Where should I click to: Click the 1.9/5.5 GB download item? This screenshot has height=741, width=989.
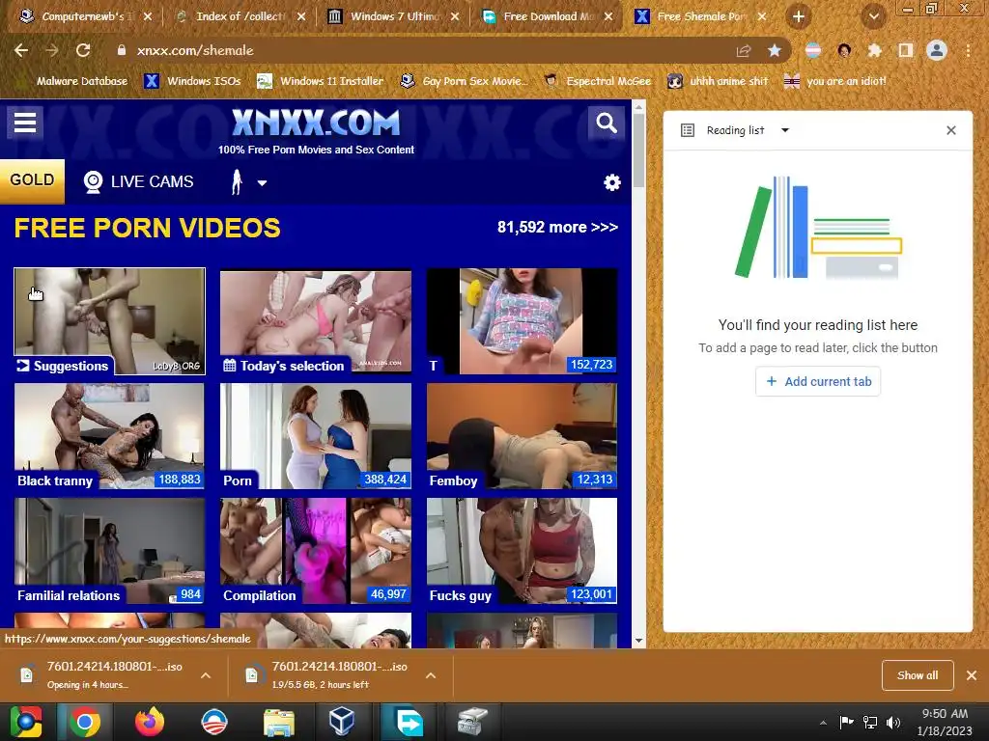tap(328, 674)
